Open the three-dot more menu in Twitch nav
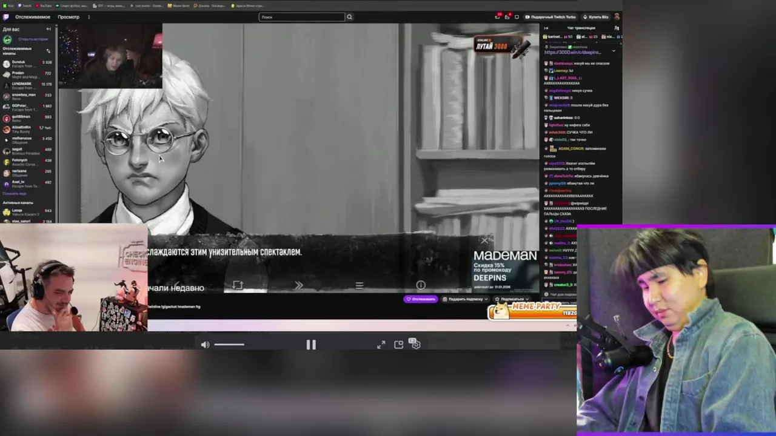Image resolution: width=776 pixels, height=436 pixels. point(89,17)
